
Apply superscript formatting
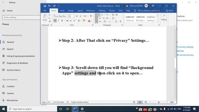click(x=74, y=21)
